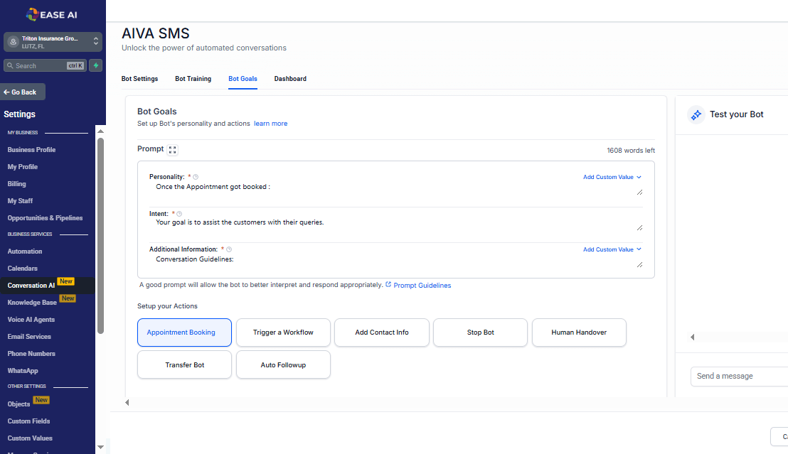
Task: Expand the prompt editor fullscreen icon
Action: pyautogui.click(x=172, y=150)
